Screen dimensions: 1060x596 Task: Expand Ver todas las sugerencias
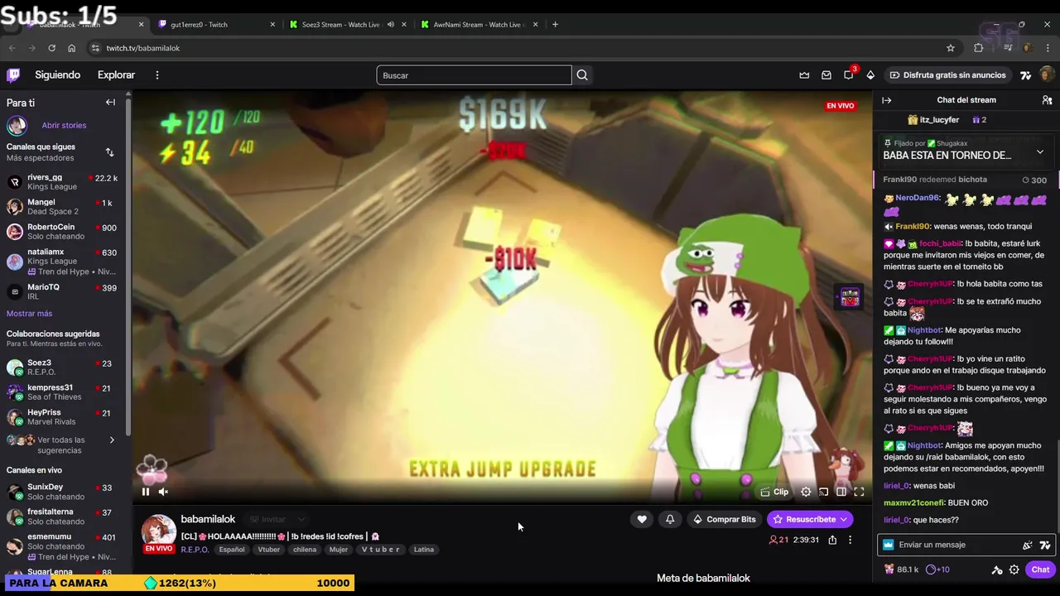pos(62,445)
